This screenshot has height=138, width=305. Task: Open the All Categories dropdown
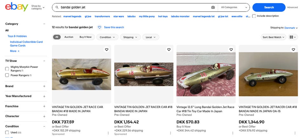234,7
